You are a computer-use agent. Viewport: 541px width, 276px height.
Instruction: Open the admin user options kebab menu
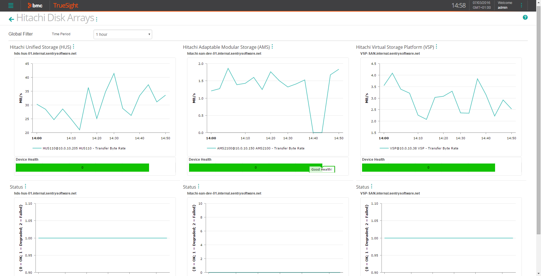521,5
